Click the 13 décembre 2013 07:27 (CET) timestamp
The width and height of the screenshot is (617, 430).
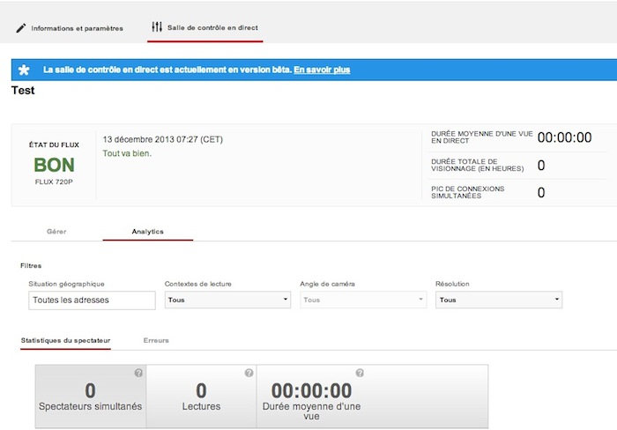pos(163,139)
